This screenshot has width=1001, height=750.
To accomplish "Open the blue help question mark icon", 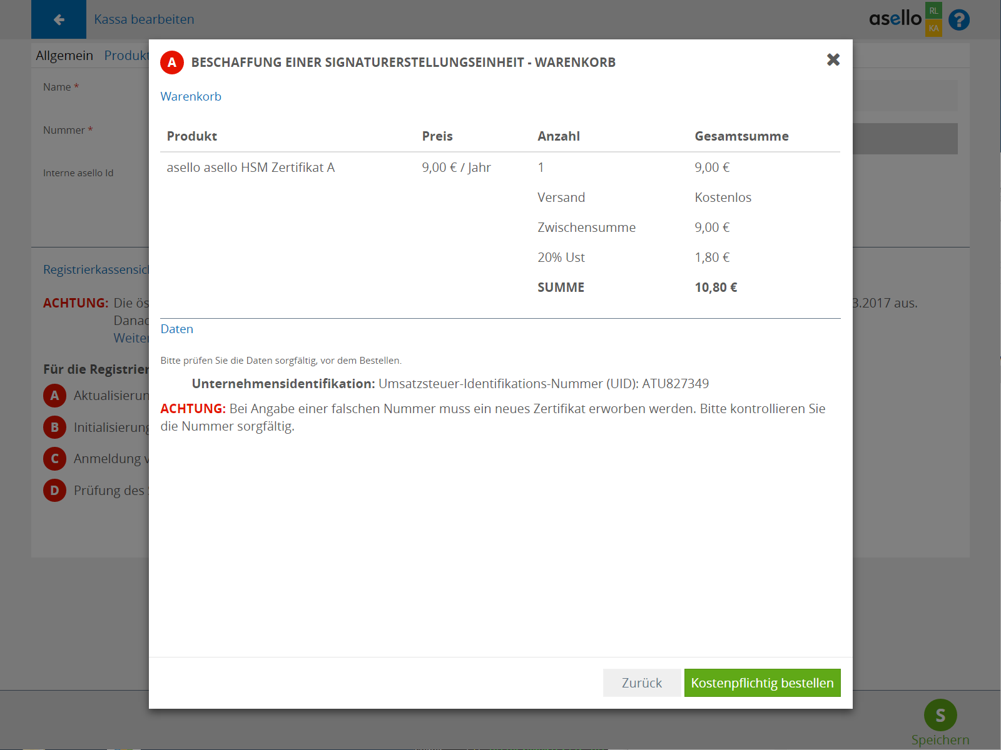I will [958, 20].
